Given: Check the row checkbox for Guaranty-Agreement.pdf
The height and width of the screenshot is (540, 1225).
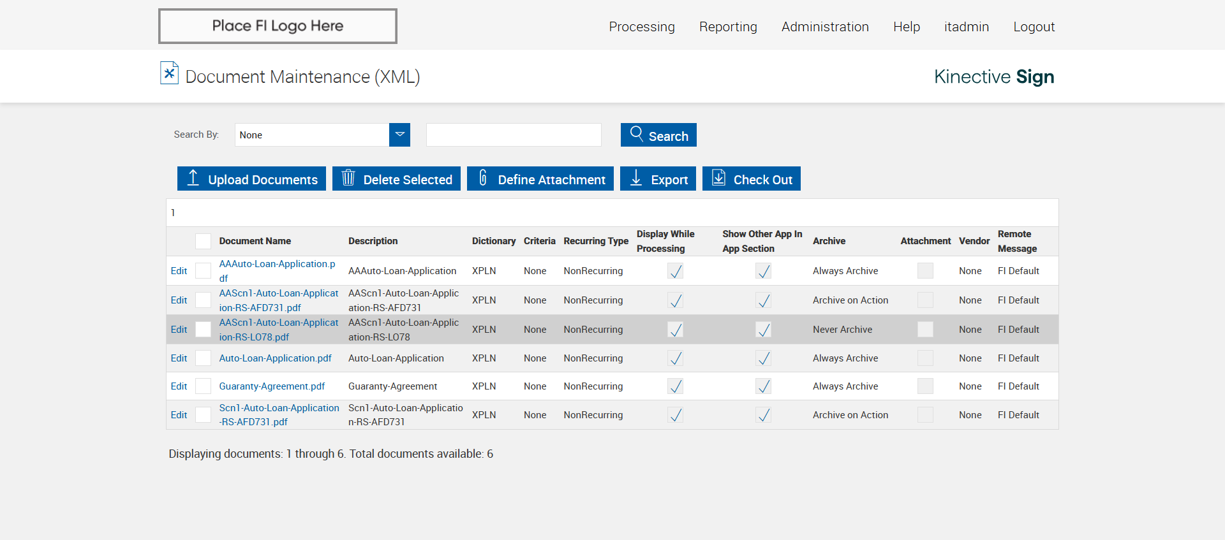Looking at the screenshot, I should [x=203, y=386].
